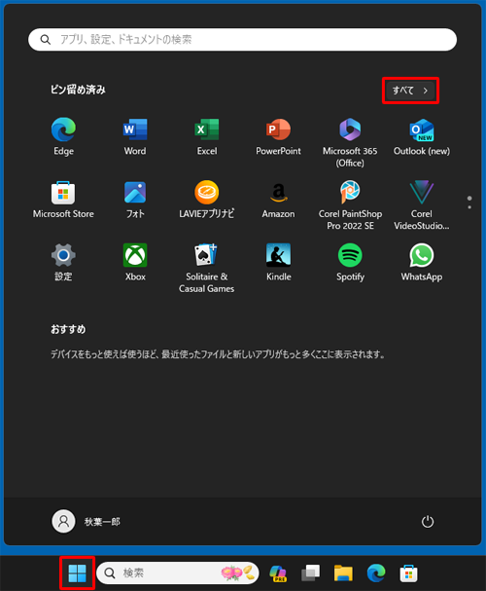Launch the Xbox app

pos(135,262)
